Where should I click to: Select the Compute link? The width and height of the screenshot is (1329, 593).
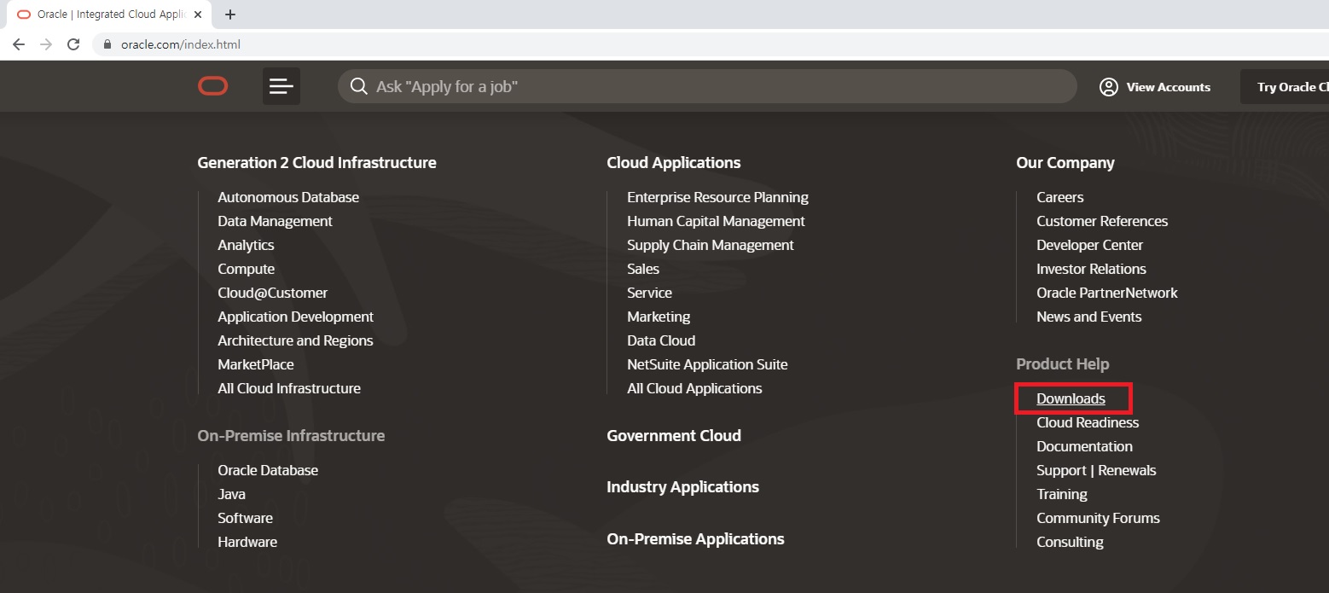pyautogui.click(x=246, y=269)
